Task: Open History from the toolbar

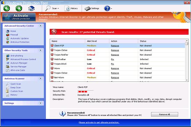Action: click(71, 8)
